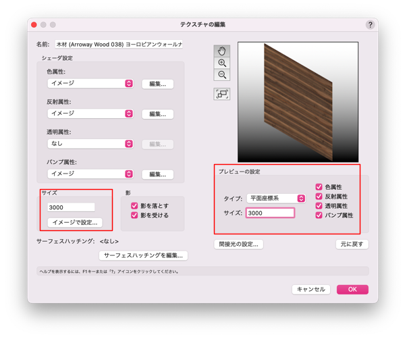The height and width of the screenshot is (339, 405).
Task: Click 元に戻す button
Action: [x=352, y=244]
